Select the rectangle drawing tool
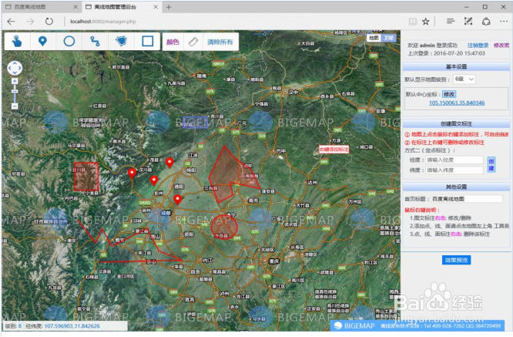Image resolution: width=513 pixels, height=337 pixels. [x=148, y=42]
